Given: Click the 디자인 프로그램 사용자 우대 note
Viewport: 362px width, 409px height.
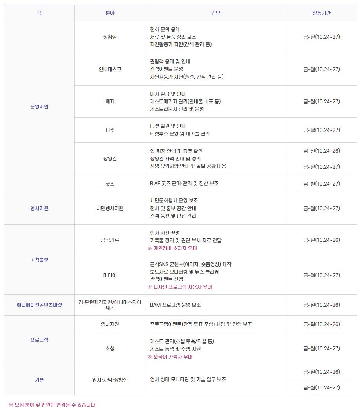Looking at the screenshot, I should point(179,287).
